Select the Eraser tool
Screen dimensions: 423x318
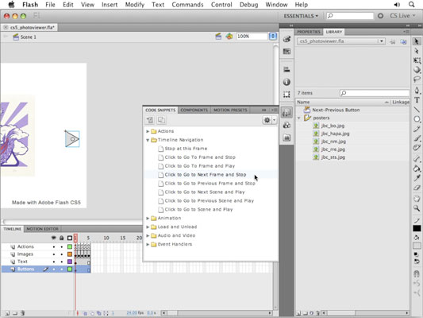click(x=417, y=188)
